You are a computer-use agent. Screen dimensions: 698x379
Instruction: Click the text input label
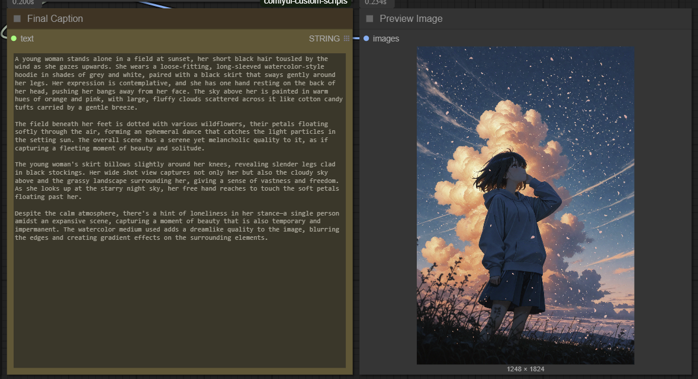coord(27,38)
